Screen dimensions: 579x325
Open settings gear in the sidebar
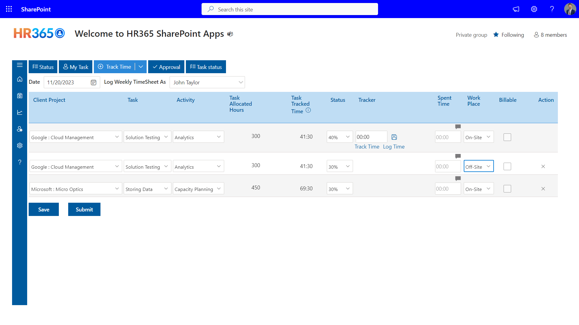tap(20, 145)
